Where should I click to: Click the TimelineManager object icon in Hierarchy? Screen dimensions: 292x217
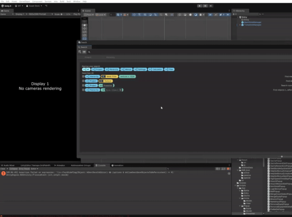coord(242,25)
